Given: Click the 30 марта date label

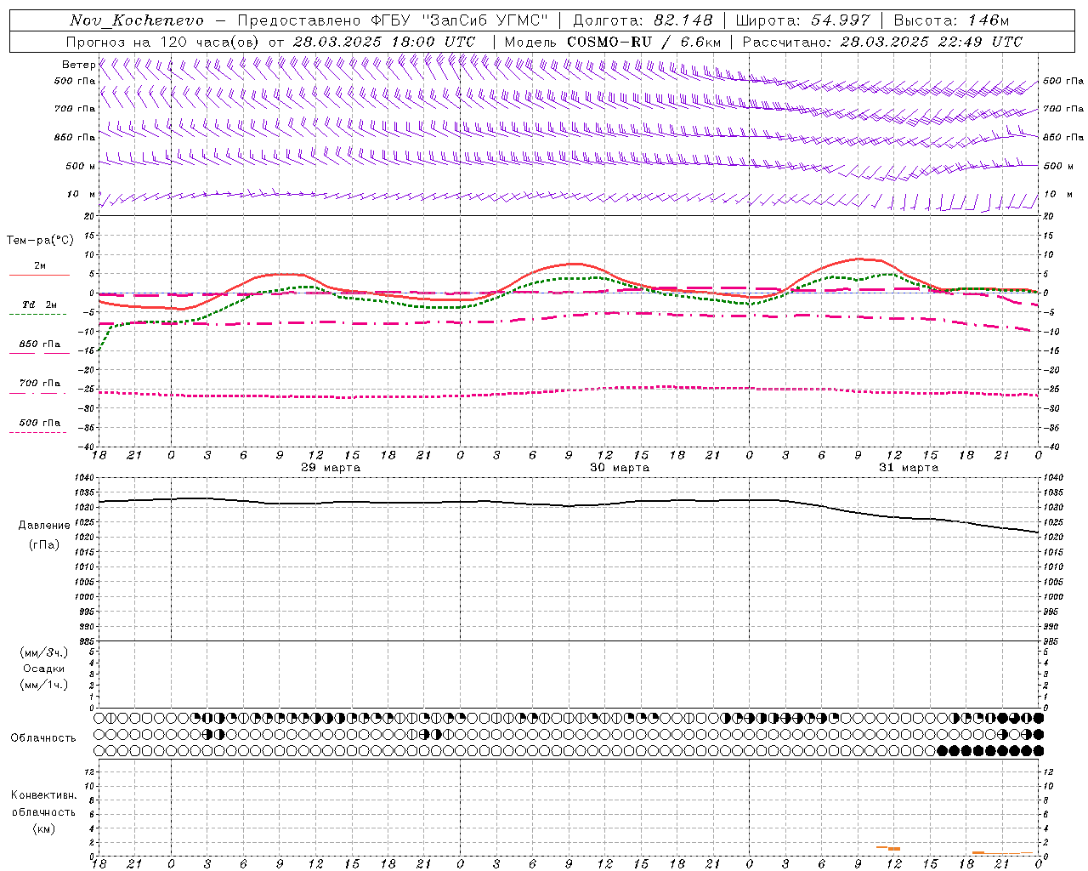Looking at the screenshot, I should point(620,468).
